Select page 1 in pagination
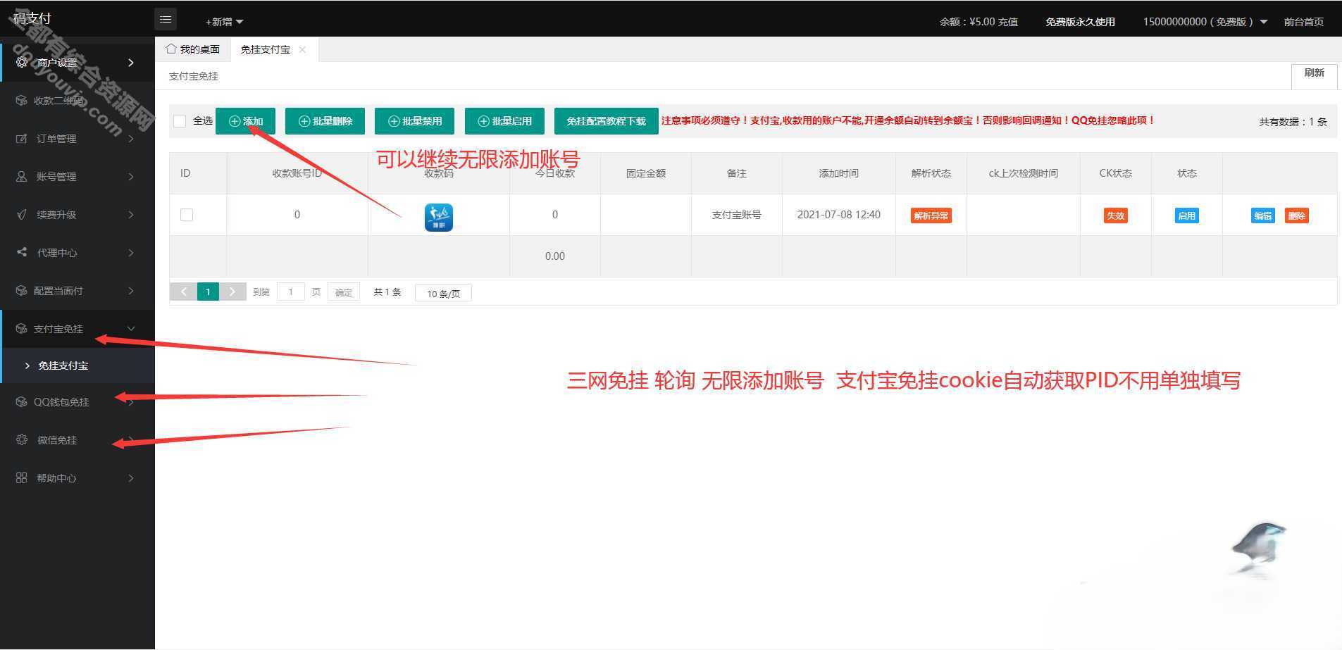The width and height of the screenshot is (1342, 650). tap(208, 292)
